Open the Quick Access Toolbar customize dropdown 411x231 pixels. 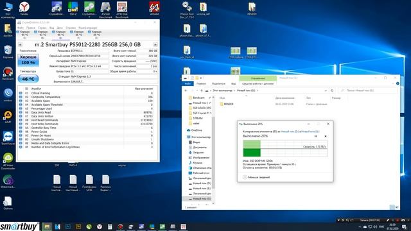[201, 78]
